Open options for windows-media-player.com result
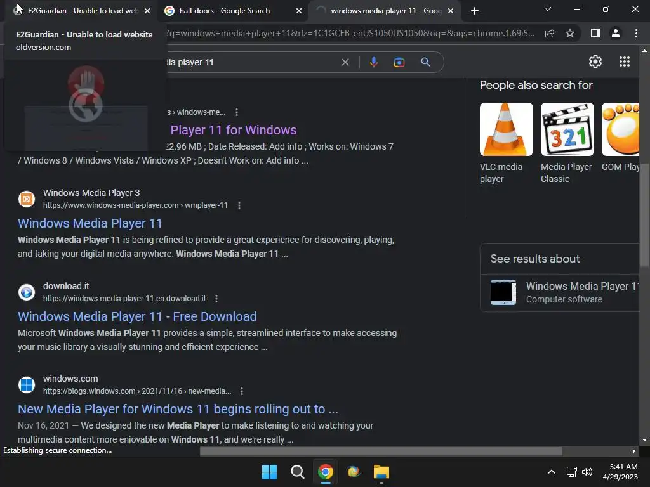Image resolution: width=650 pixels, height=487 pixels. (x=239, y=205)
